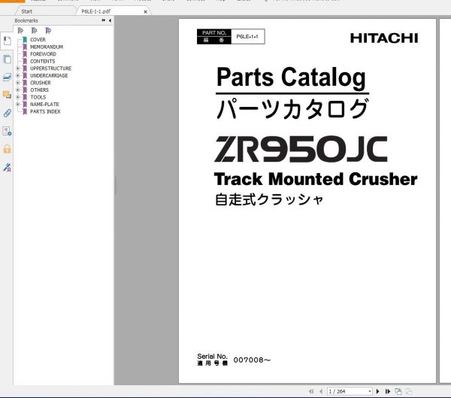Image resolution: width=451 pixels, height=398 pixels.
Task: Click the HITACHI logo on the page
Action: pyautogui.click(x=384, y=38)
